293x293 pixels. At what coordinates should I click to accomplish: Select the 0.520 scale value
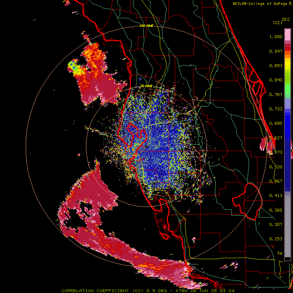point(276,167)
